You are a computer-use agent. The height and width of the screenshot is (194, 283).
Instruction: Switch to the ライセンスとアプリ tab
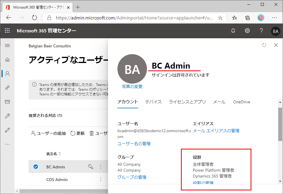coord(187,102)
